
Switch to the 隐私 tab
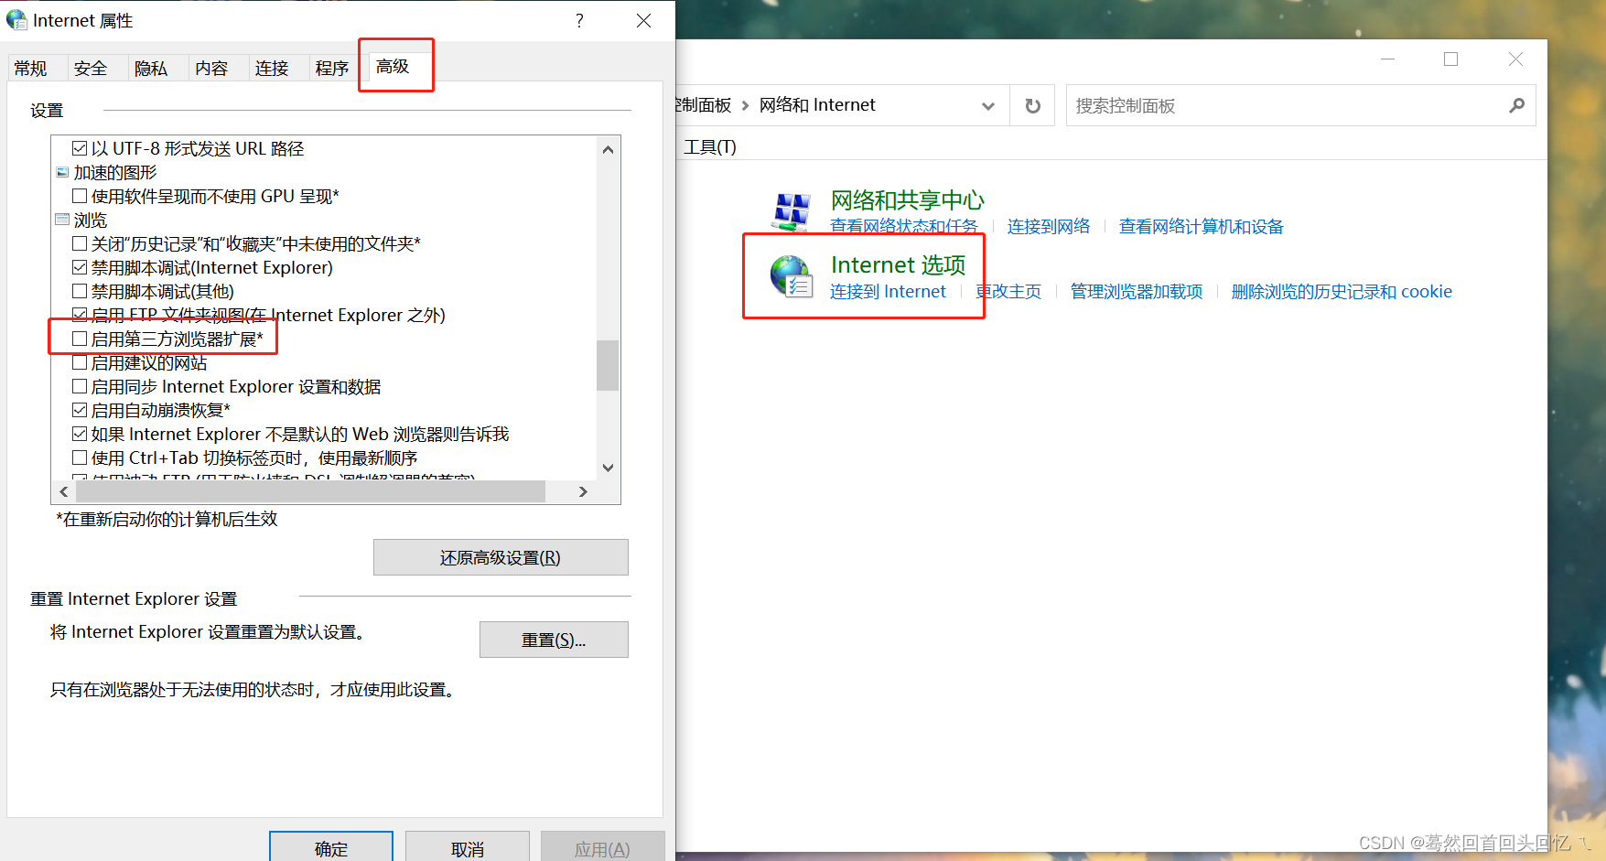pos(151,69)
